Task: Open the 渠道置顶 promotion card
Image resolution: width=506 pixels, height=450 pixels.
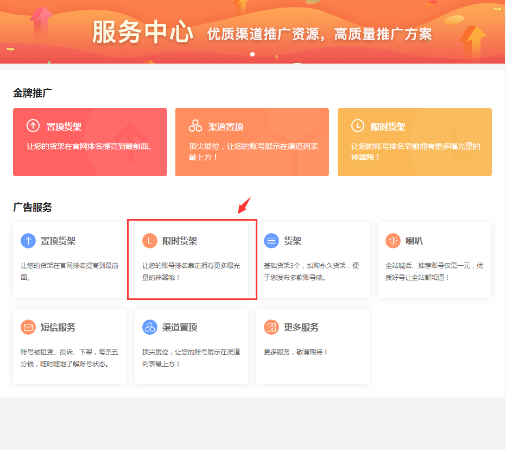Action: 252,142
